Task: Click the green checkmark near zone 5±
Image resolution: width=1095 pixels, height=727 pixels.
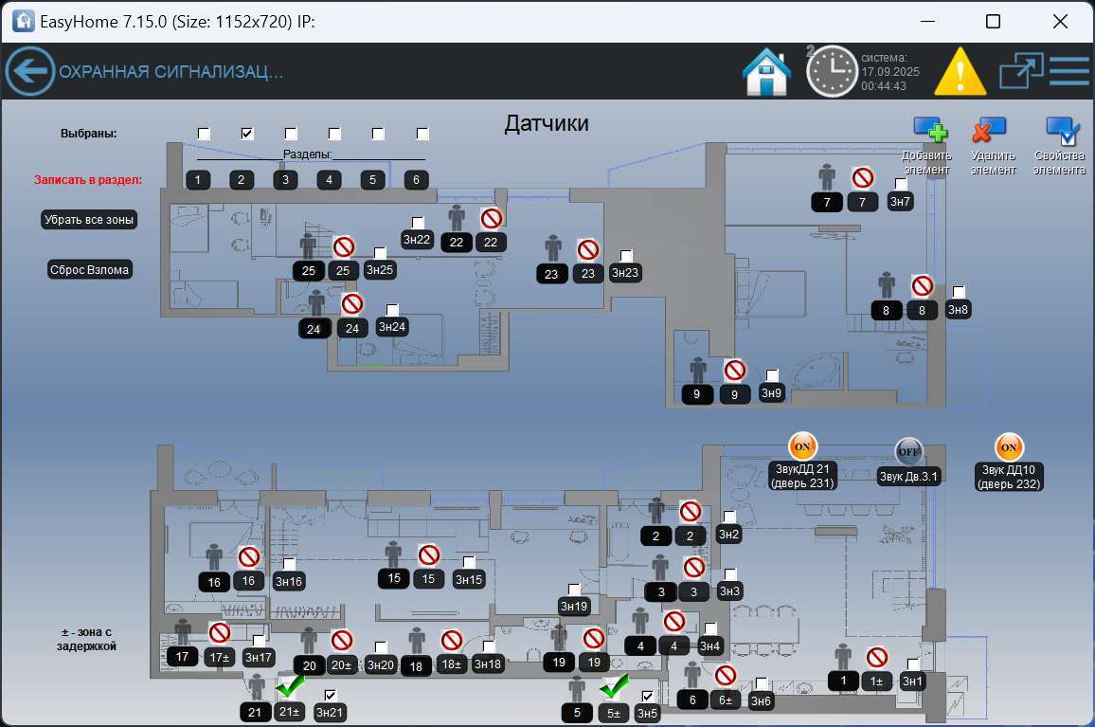Action: [x=615, y=687]
